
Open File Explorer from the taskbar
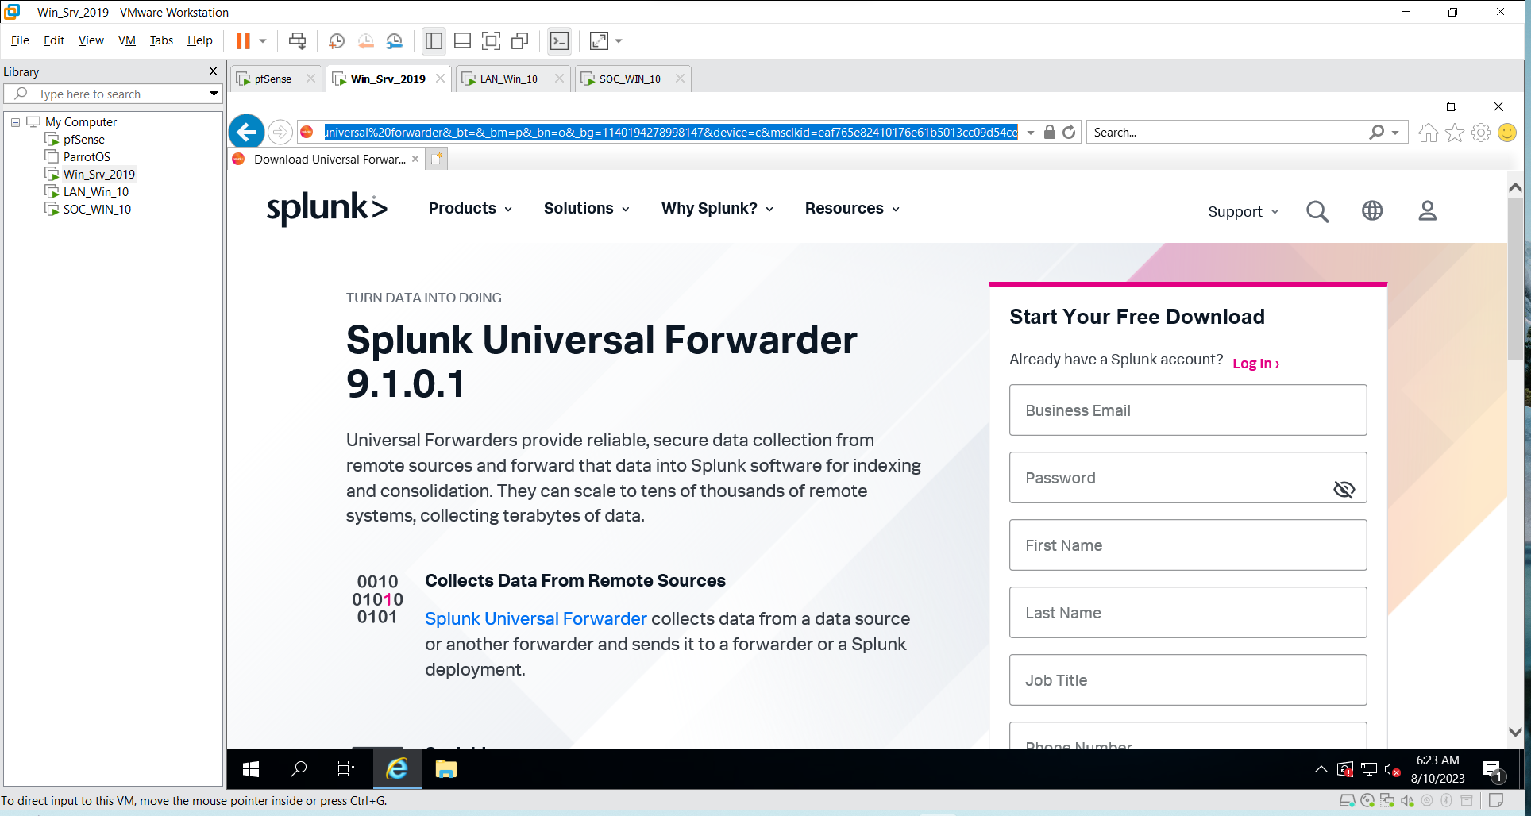[445, 768]
